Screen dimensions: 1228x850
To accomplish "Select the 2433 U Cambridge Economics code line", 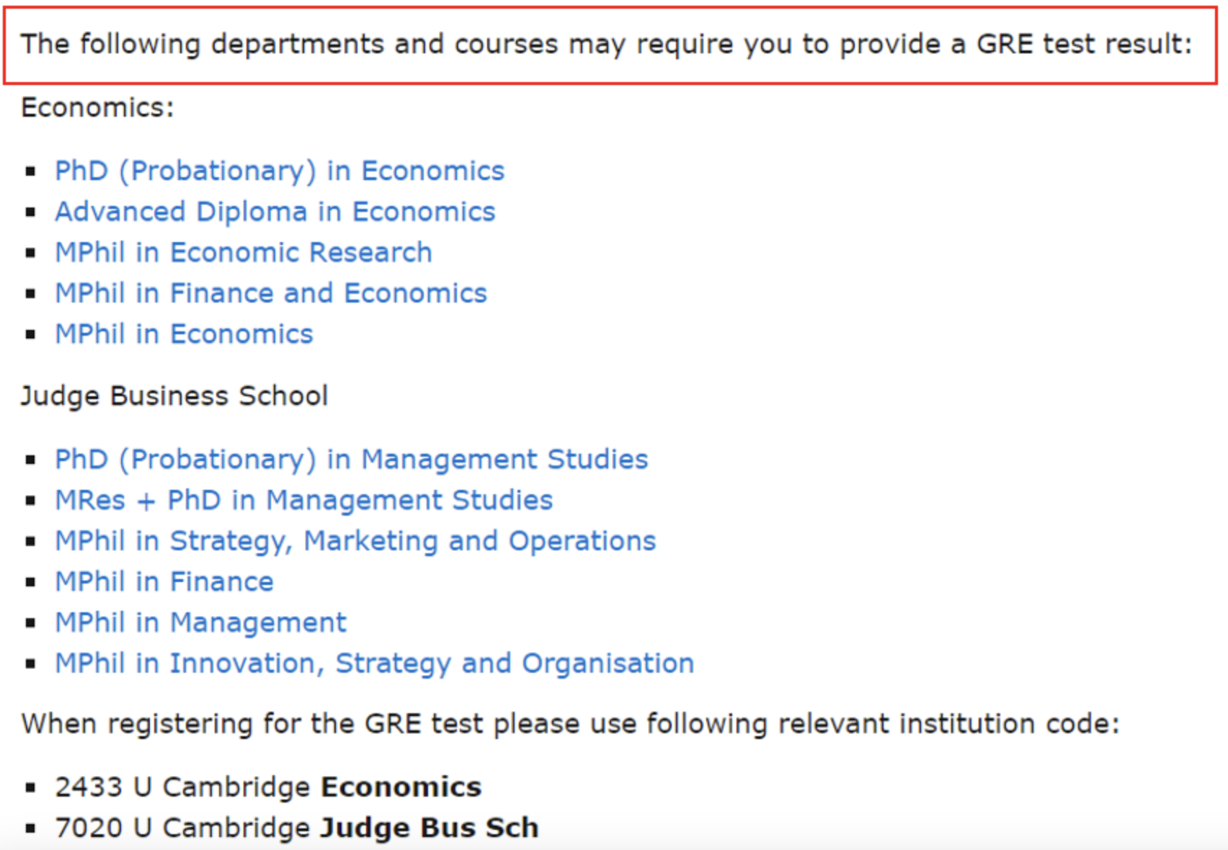I will 268,787.
